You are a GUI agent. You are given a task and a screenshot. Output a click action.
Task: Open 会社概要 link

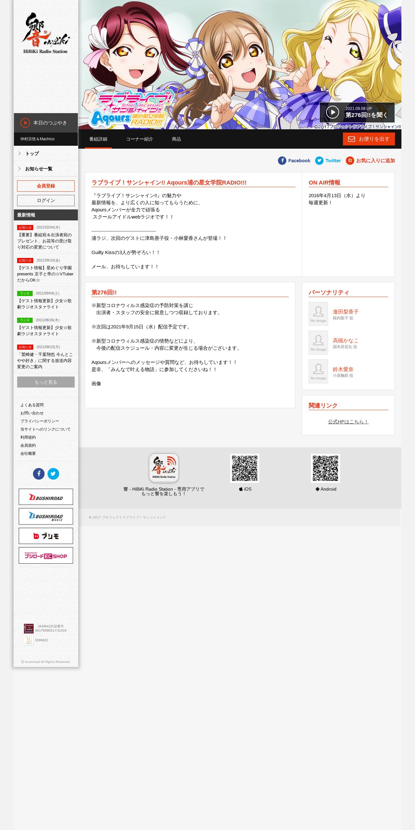click(x=28, y=453)
